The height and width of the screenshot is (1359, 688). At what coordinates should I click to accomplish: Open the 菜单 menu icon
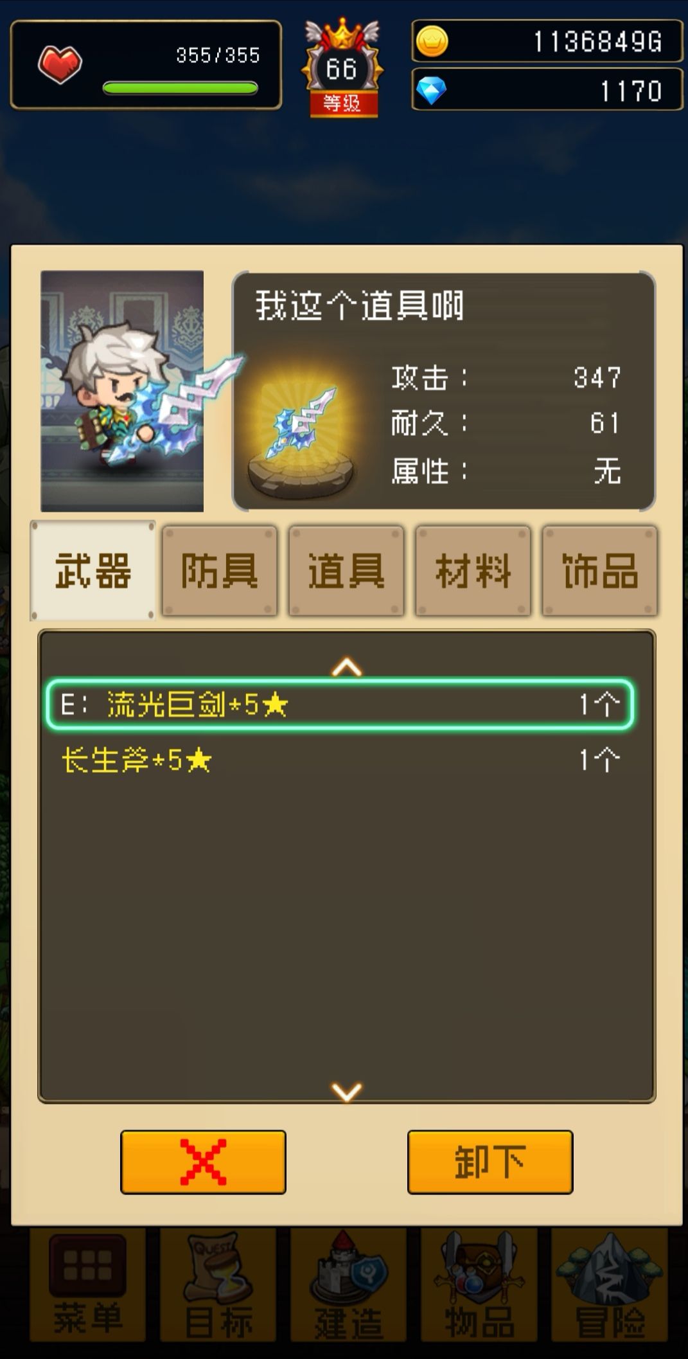(x=88, y=1286)
